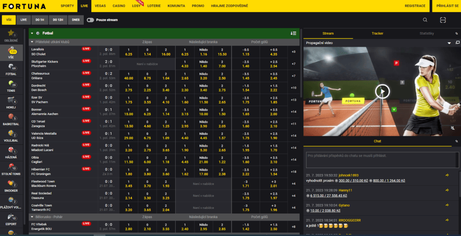
Task: Select the Házená sport icon
Action: click(x=11, y=150)
